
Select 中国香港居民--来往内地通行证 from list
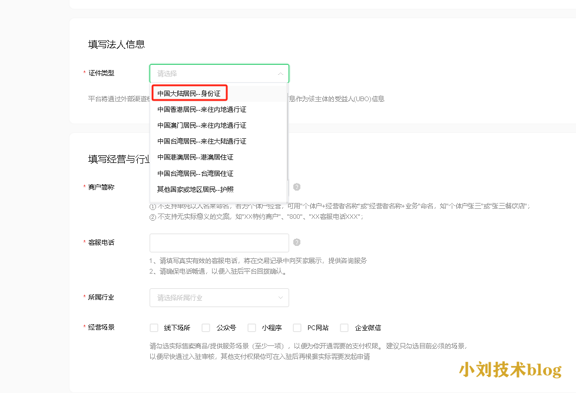click(201, 109)
